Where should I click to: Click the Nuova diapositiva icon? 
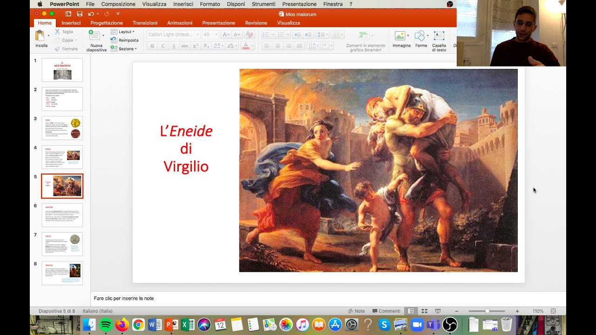[95, 36]
